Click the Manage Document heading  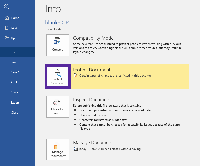tap(93, 142)
